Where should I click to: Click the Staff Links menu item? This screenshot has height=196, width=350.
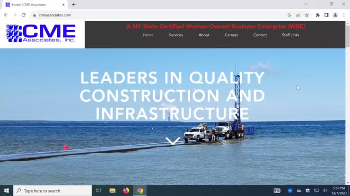(x=290, y=35)
